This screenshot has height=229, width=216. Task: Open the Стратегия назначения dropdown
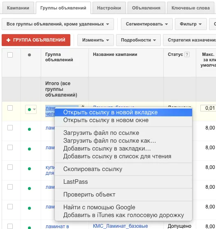pyautogui.click(x=190, y=40)
